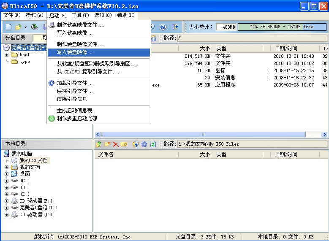The image size is (329, 241).
Task: Click the local panel rename icon
Action: [x=124, y=144]
